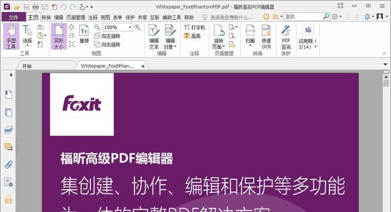Click the Redo arrow icon
The image size is (391, 212).
tap(73, 7)
